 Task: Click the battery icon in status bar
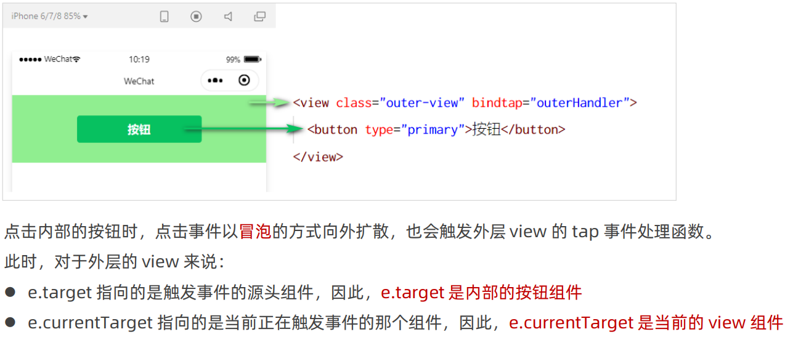(x=253, y=60)
